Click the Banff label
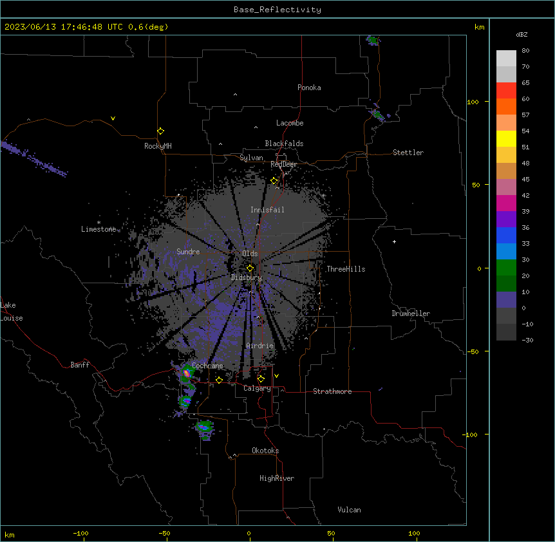Image resolution: width=555 pixels, height=542 pixels. coord(80,365)
